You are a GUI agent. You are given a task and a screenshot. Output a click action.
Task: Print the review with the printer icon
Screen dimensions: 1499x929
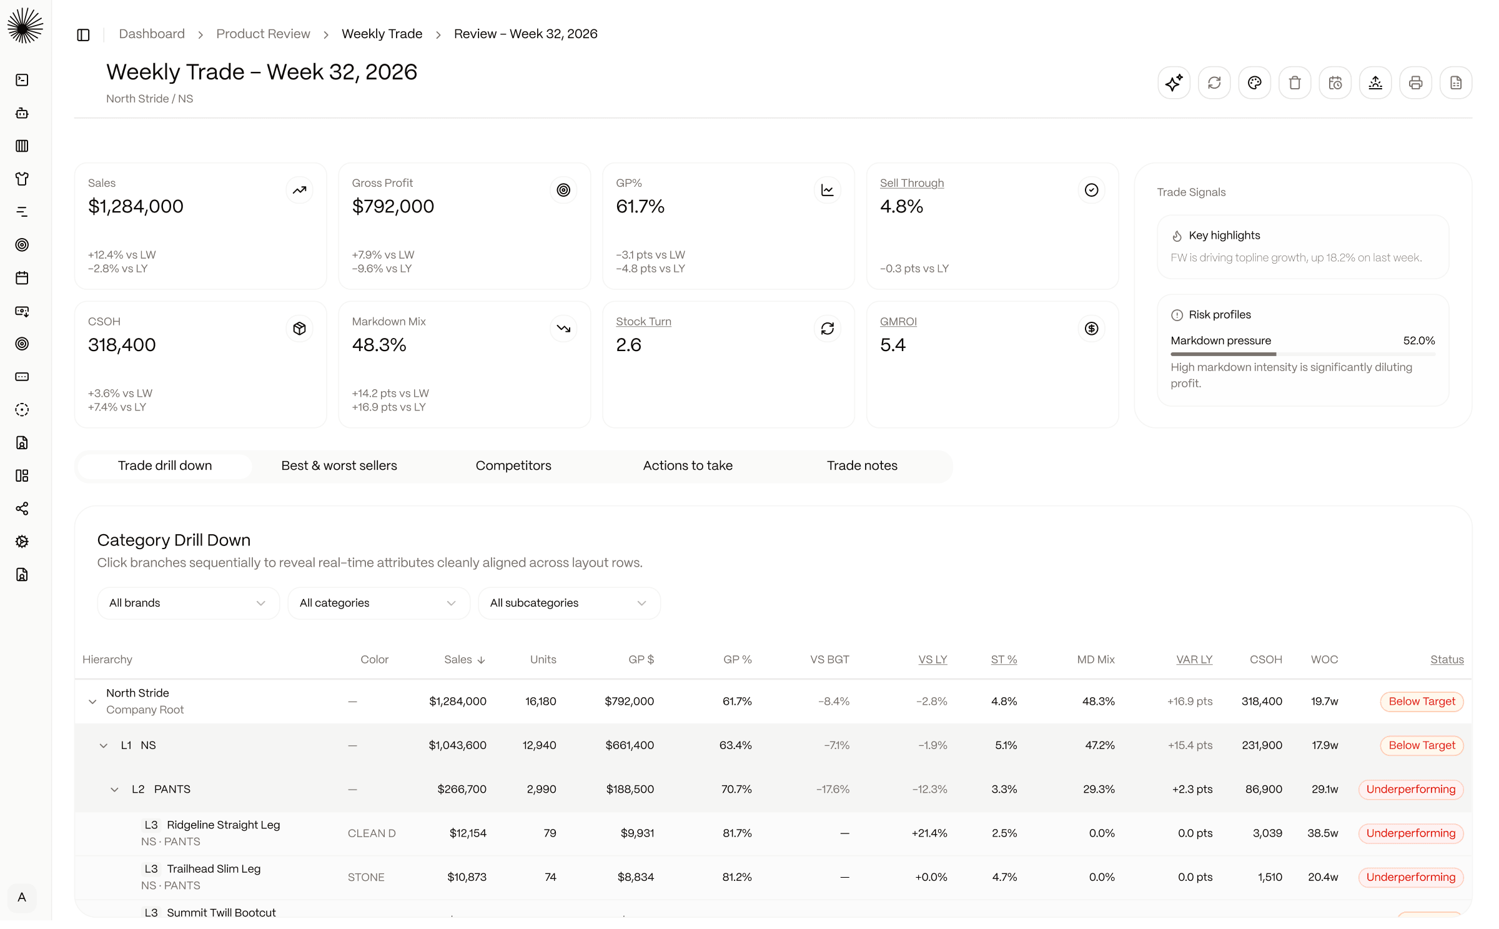click(1415, 82)
